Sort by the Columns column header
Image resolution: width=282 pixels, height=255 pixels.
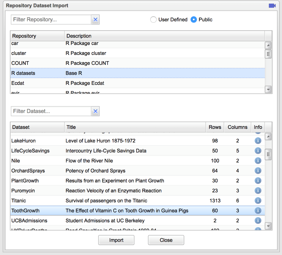(238, 127)
